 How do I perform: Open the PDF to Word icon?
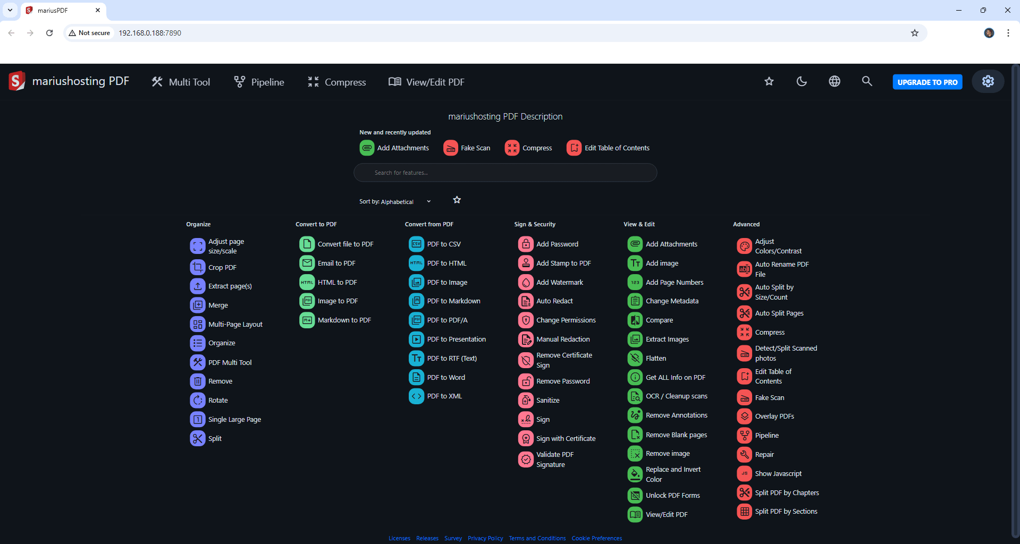416,377
